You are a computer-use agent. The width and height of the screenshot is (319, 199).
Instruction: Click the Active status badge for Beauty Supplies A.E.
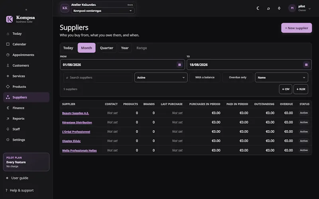[304, 113]
